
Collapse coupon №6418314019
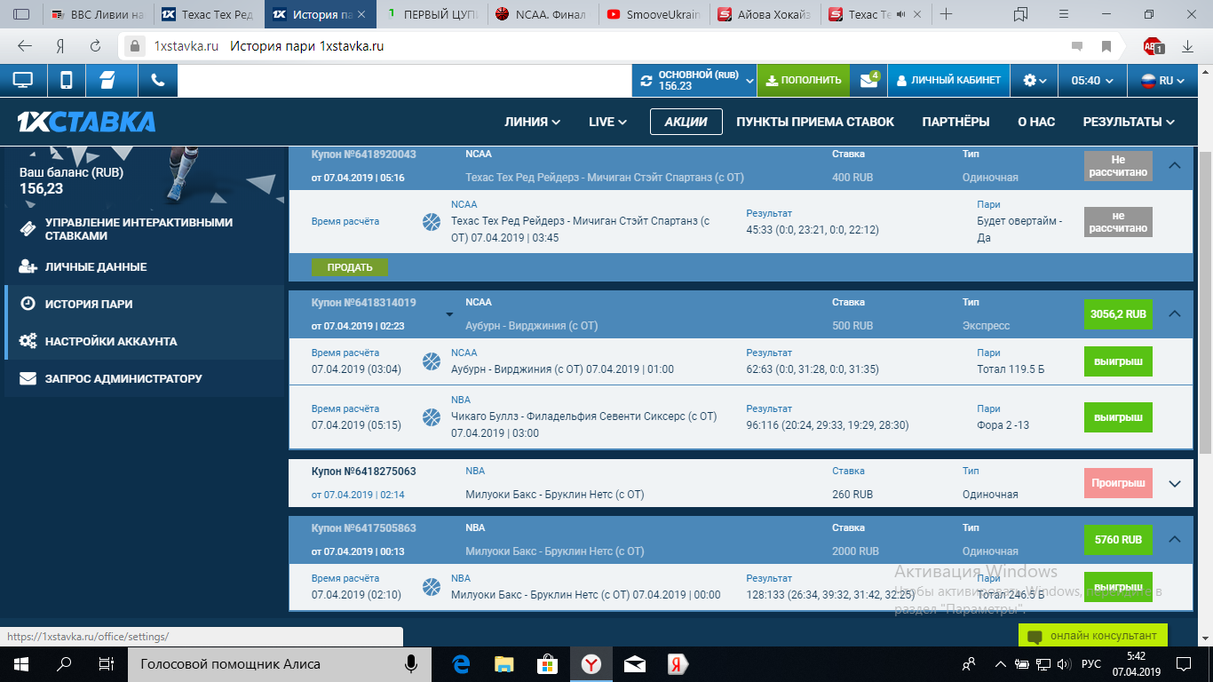[1175, 313]
